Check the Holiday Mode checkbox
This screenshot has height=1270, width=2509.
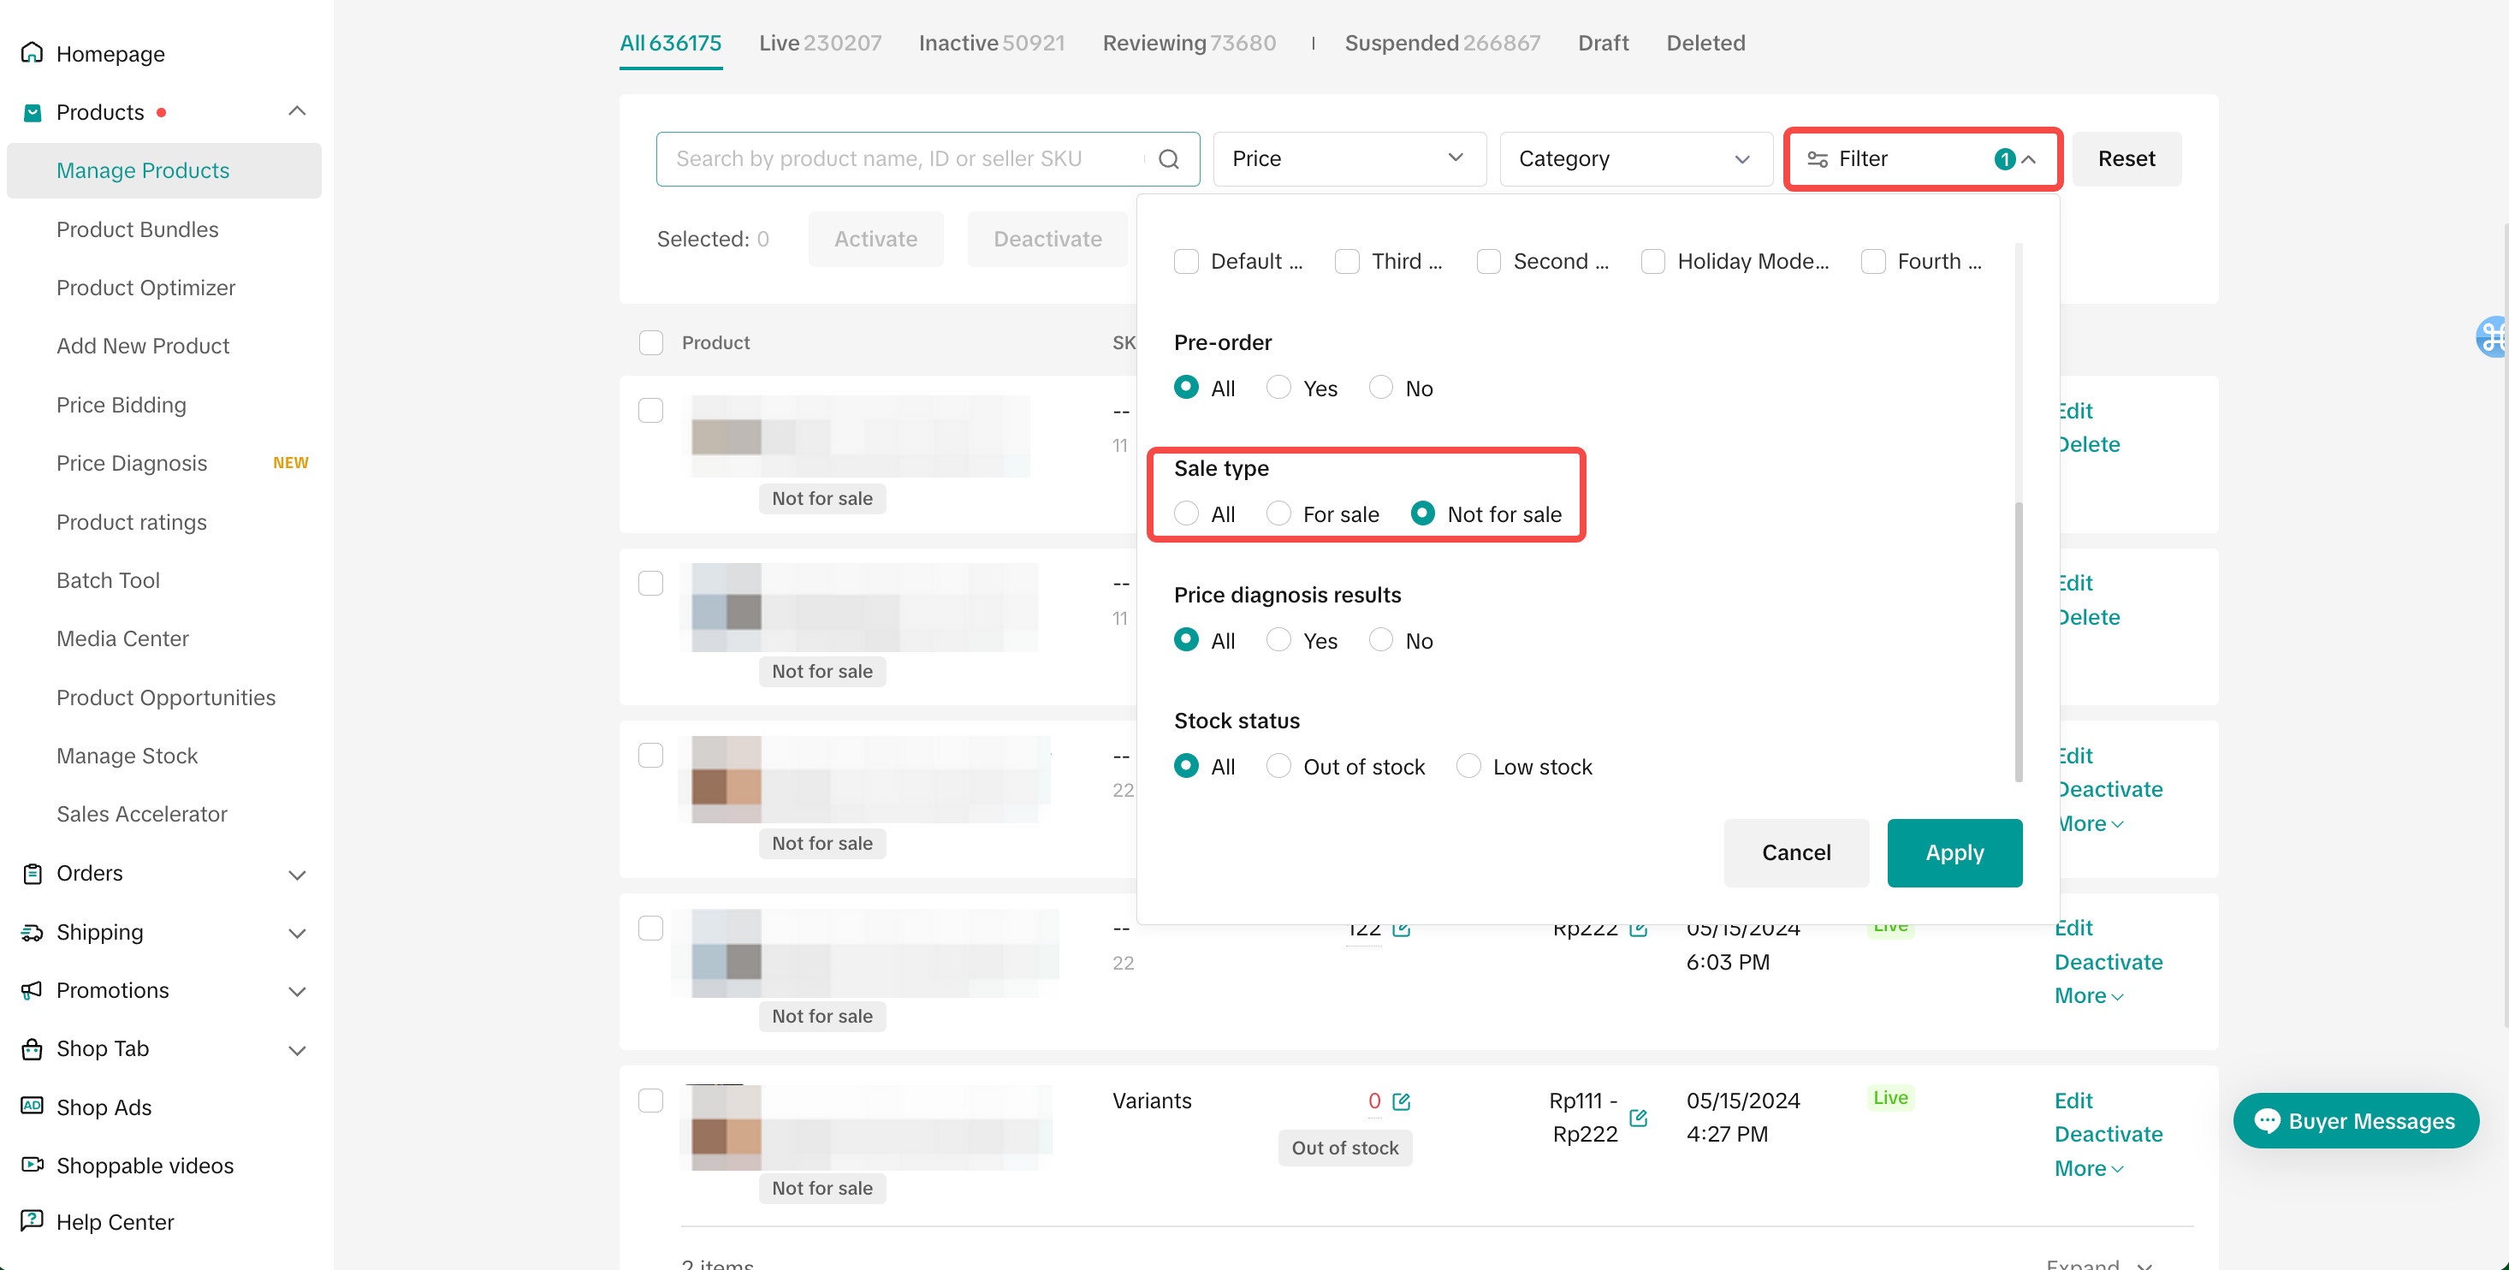[x=1653, y=261]
